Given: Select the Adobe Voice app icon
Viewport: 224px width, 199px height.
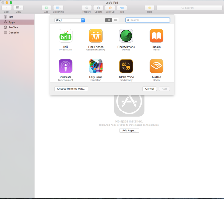Looking at the screenshot, I should click(x=126, y=66).
